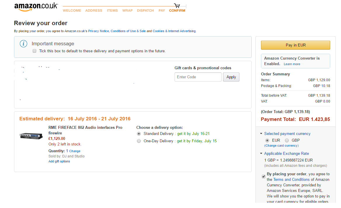Go to the ADDRESS checkout step
The height and width of the screenshot is (208, 341).
(x=94, y=11)
